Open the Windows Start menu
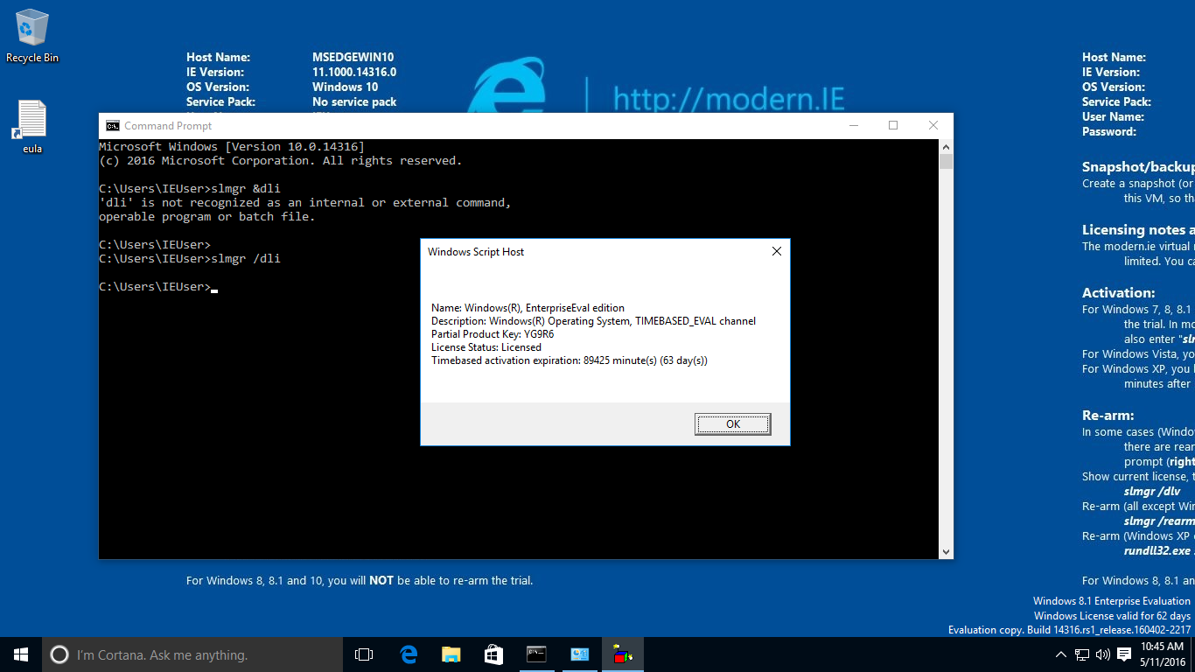Viewport: 1195px width, 672px height. [x=21, y=654]
